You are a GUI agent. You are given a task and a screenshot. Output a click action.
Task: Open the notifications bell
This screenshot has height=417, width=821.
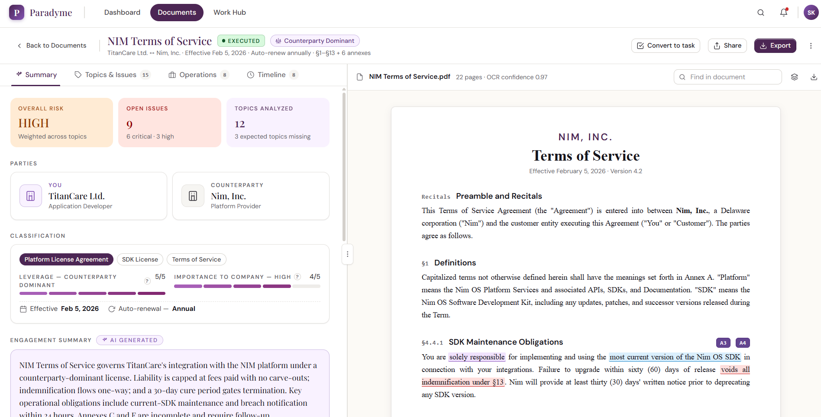click(x=784, y=13)
